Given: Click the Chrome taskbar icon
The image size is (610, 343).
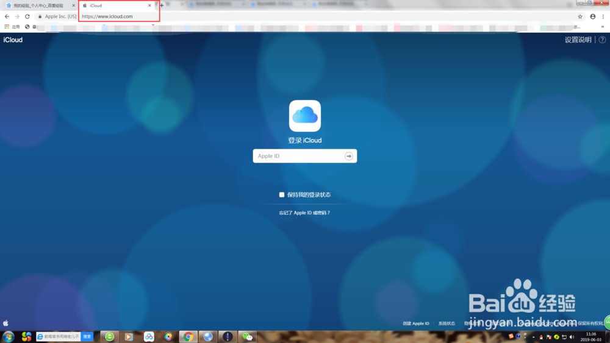Looking at the screenshot, I should pyautogui.click(x=188, y=337).
